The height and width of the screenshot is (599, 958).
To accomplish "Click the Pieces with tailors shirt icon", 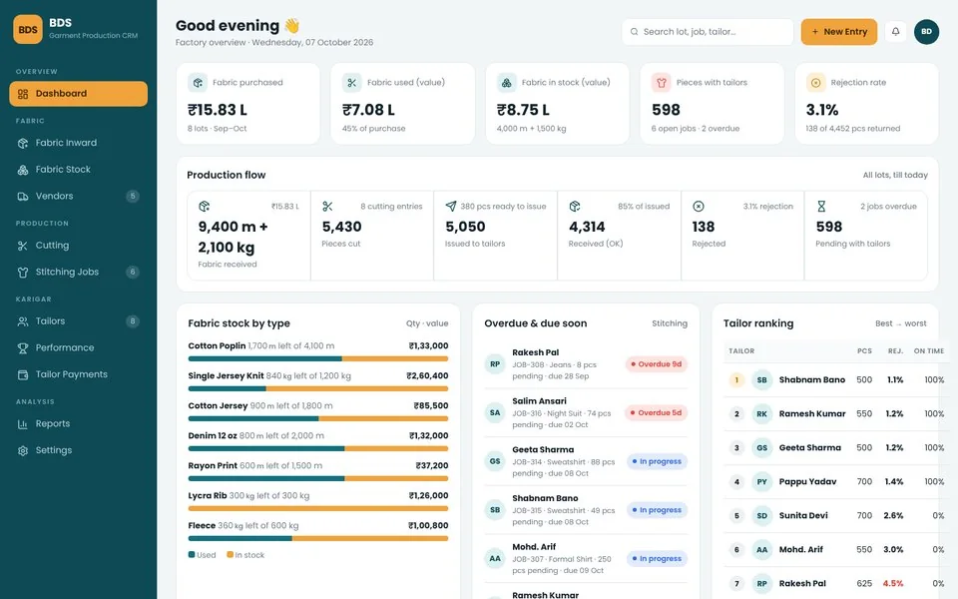I will [661, 83].
